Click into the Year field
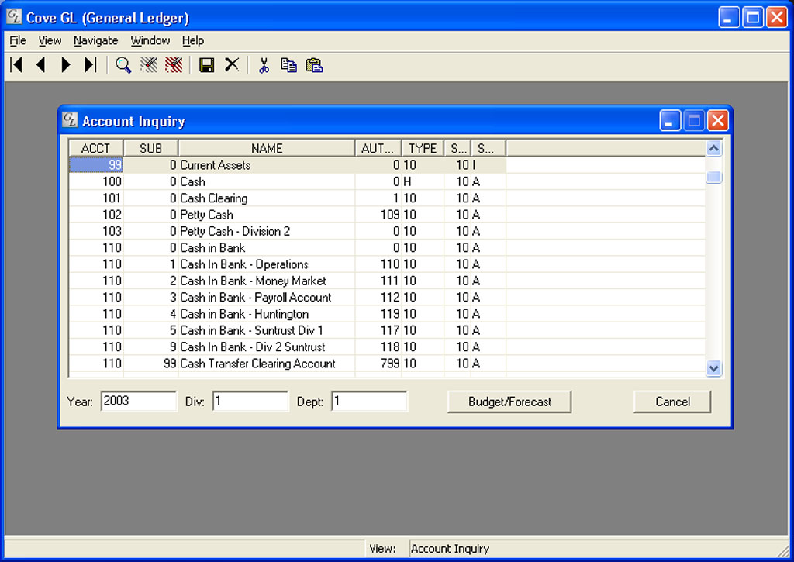Screen dimensions: 794x562 click(x=139, y=401)
